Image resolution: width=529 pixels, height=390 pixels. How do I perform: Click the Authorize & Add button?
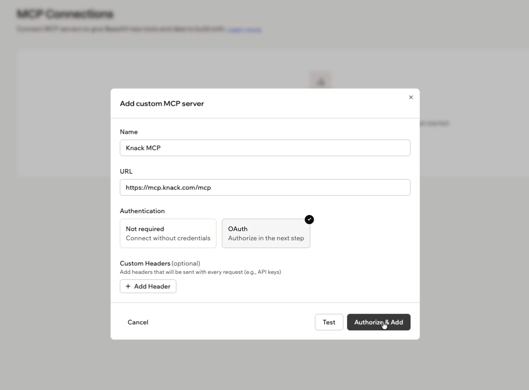(379, 322)
